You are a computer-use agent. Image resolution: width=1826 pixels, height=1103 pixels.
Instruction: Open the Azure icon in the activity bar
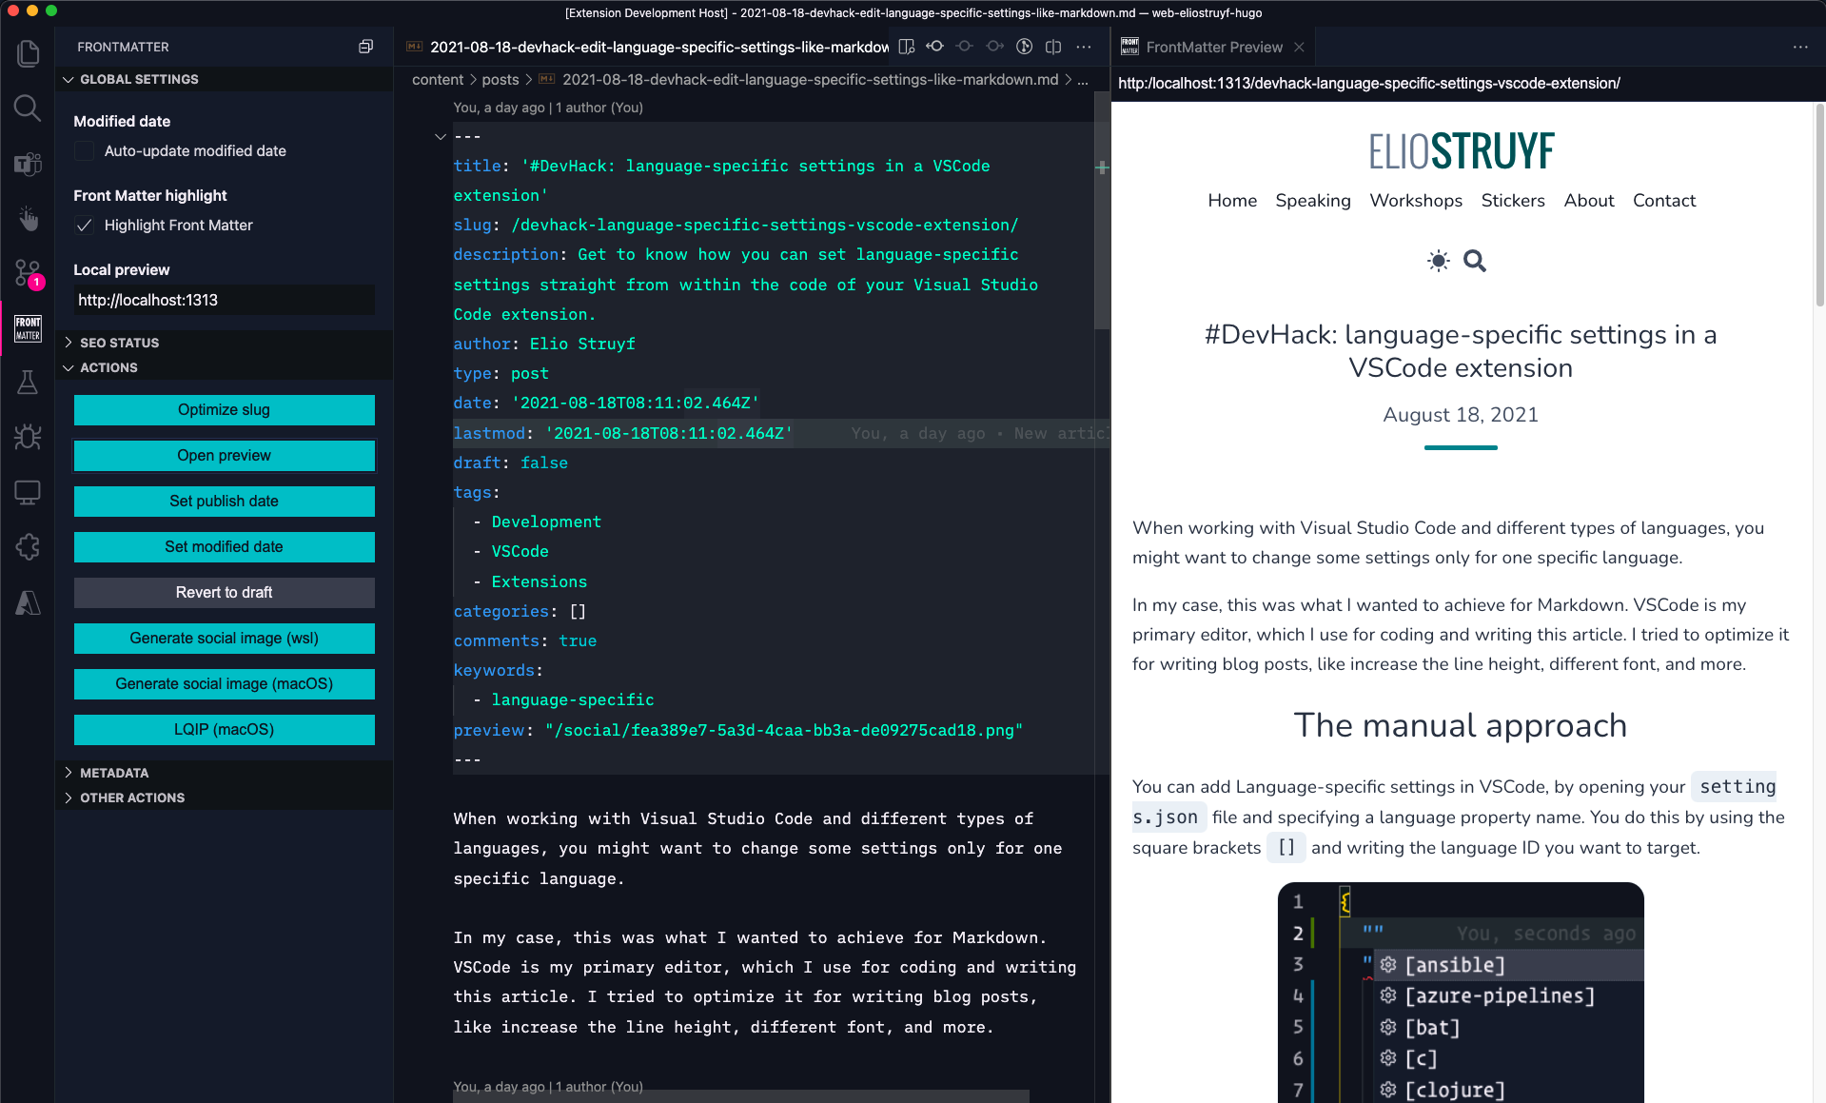click(28, 602)
